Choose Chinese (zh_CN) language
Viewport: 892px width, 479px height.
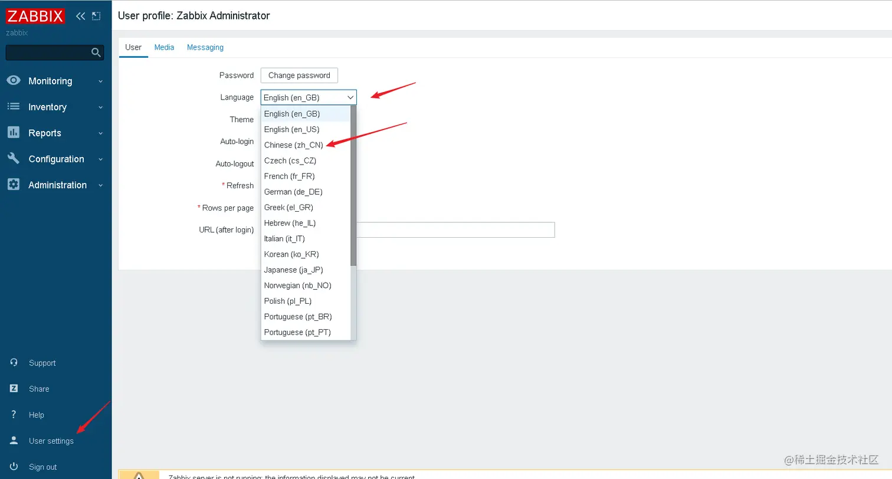tap(306, 145)
